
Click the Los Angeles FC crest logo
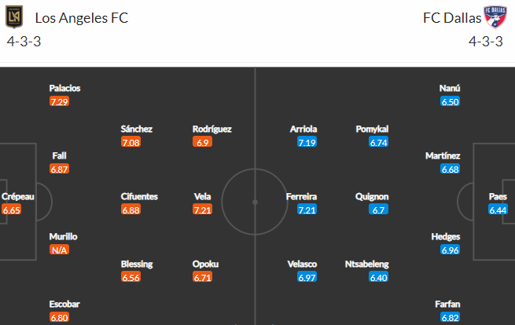(x=14, y=16)
